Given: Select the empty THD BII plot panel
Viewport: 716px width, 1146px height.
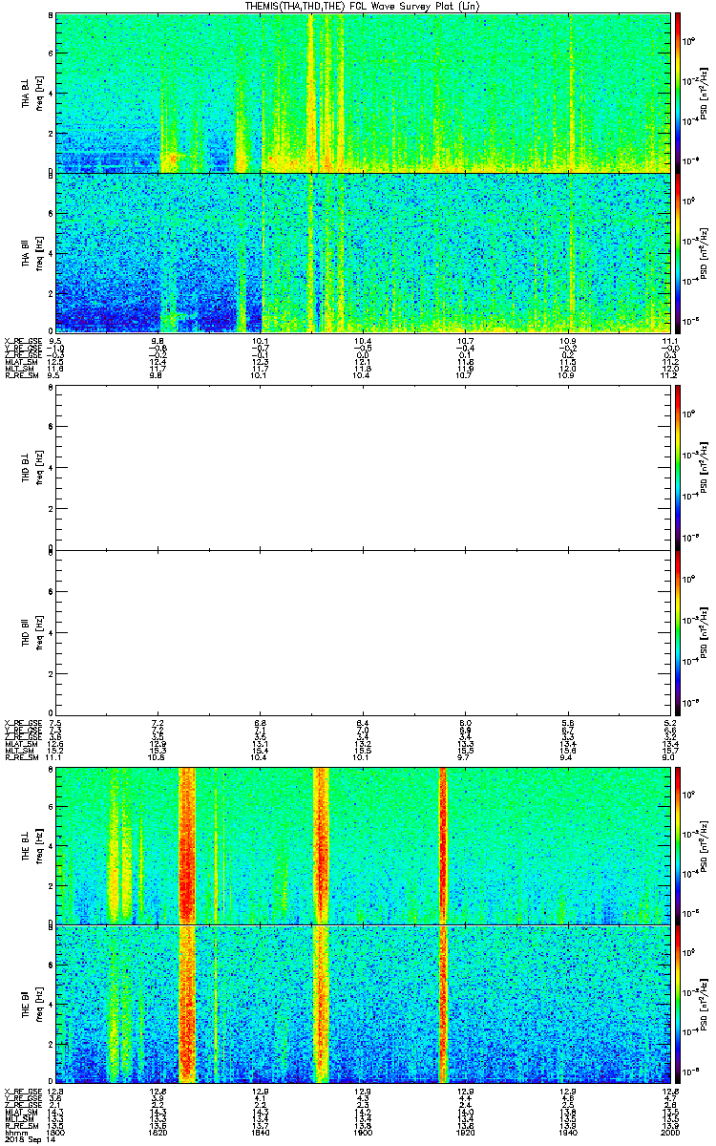Looking at the screenshot, I should pyautogui.click(x=364, y=632).
